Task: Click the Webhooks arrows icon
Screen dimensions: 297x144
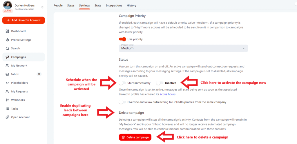Action: (x=8, y=100)
